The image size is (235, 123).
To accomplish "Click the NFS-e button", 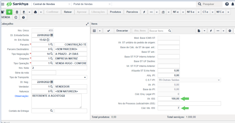I will [x=191, y=12].
